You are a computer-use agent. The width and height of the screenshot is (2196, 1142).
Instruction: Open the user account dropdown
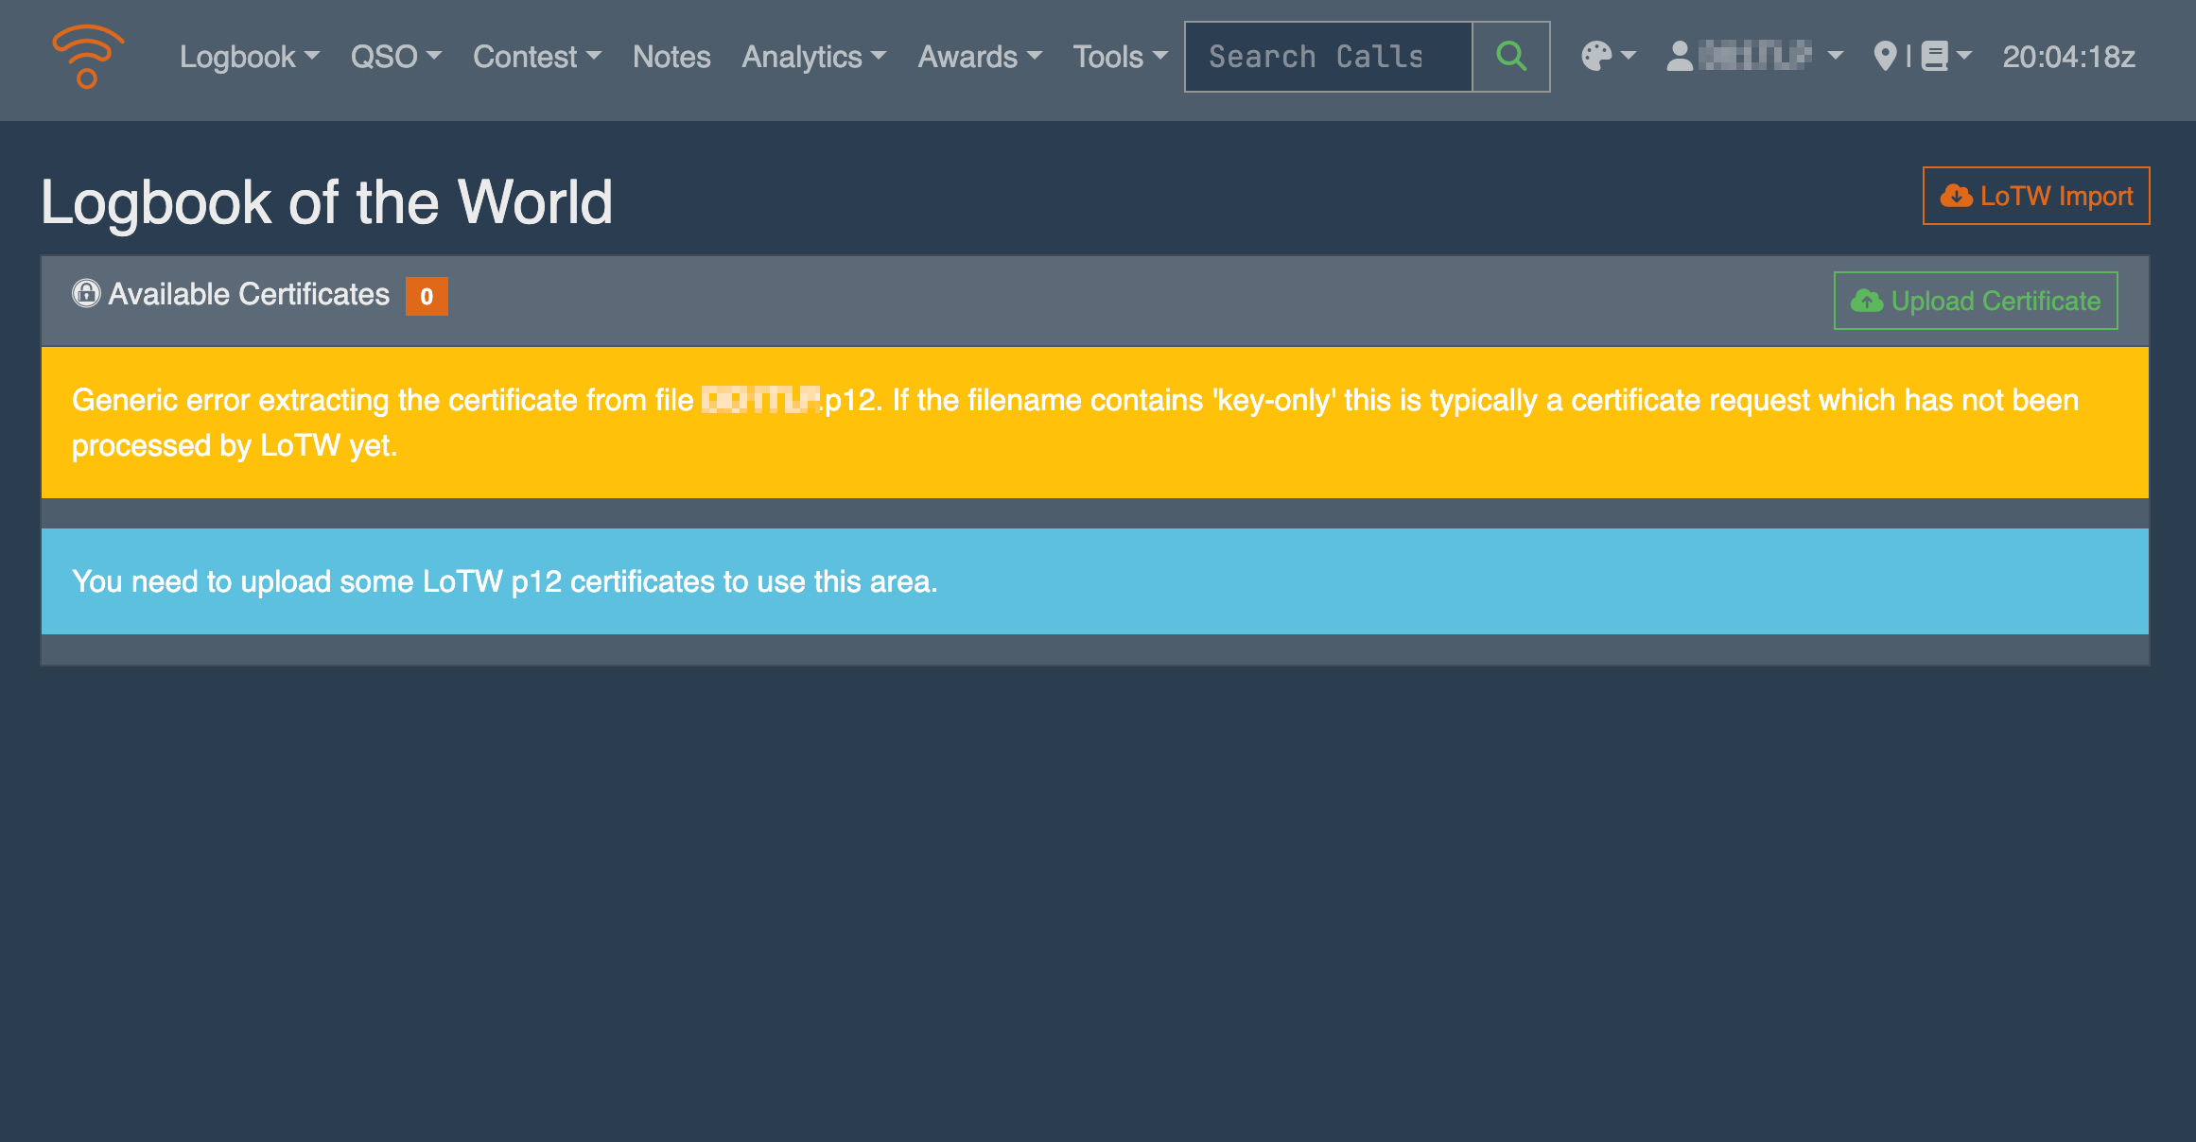point(1755,57)
